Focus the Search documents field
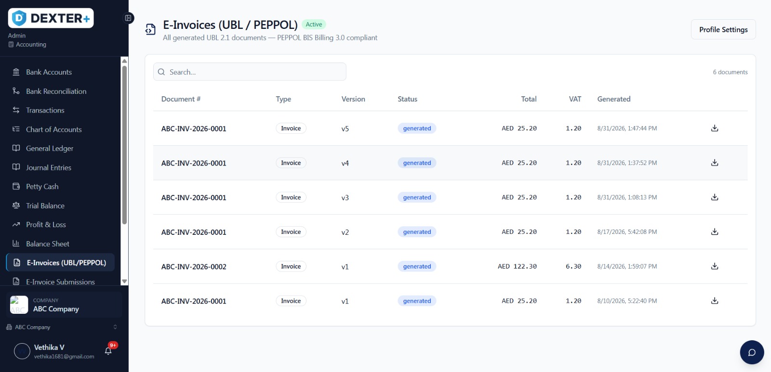 250,72
